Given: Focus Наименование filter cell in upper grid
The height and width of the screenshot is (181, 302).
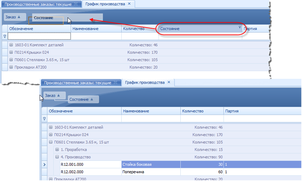Looking at the screenshot, I should [96, 36].
